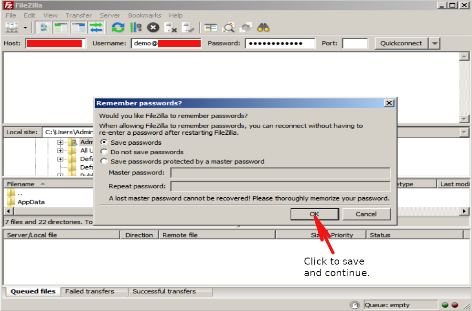
Task: Click the Server/Local file column header
Action: coord(62,235)
